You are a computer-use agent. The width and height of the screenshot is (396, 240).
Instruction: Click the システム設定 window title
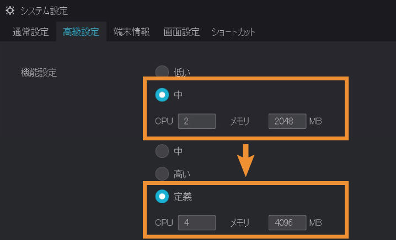point(44,10)
